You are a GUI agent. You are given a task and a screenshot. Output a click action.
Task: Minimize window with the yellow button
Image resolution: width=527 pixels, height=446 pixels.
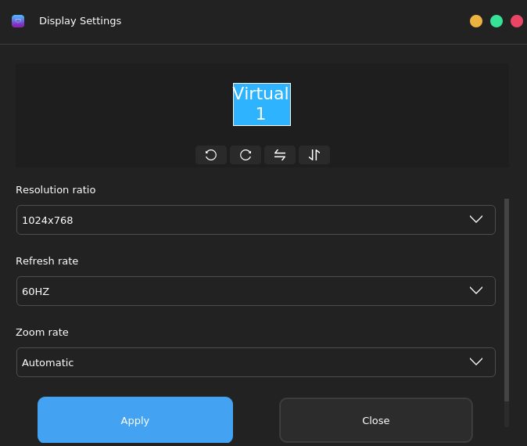[x=476, y=21]
